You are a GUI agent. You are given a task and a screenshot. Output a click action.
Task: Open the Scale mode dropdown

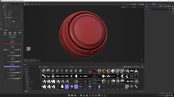(14, 19)
